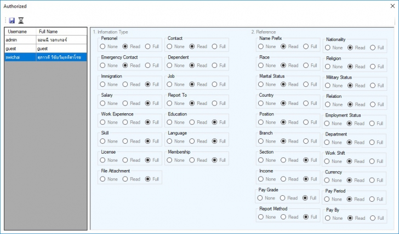Select the admin user row
This screenshot has width=399, height=234.
coord(46,40)
